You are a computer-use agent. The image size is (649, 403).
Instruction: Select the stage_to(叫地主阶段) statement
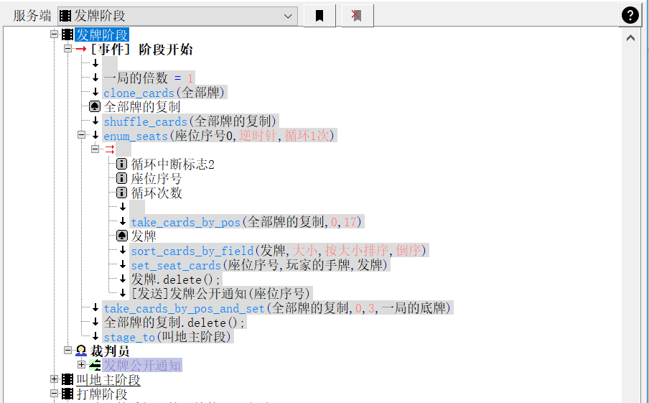click(x=167, y=337)
